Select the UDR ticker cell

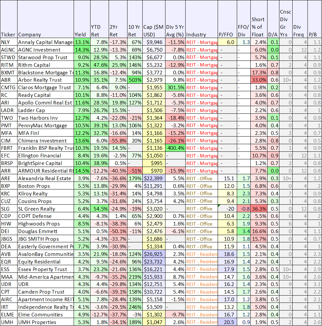point(9,284)
